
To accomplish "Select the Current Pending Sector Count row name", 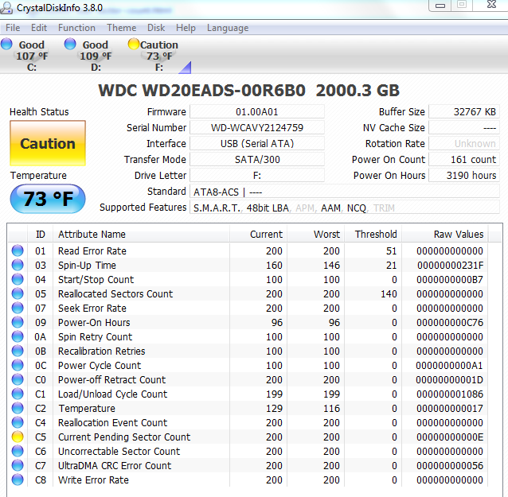I will tap(124, 437).
